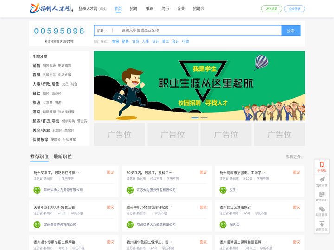
Task: Open the 简历 nav menu item
Action: point(165,9)
